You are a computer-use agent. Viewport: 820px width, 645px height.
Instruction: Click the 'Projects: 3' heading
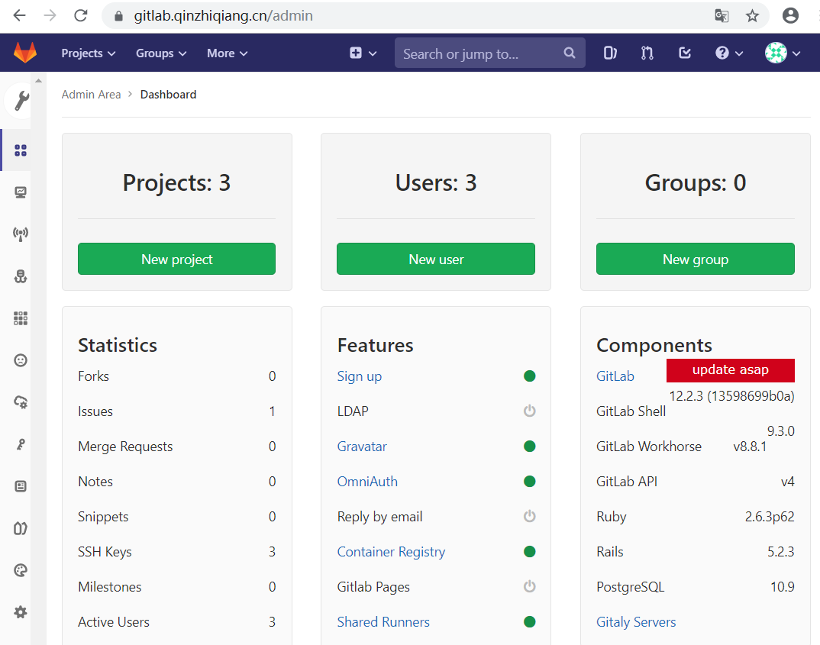(x=176, y=183)
